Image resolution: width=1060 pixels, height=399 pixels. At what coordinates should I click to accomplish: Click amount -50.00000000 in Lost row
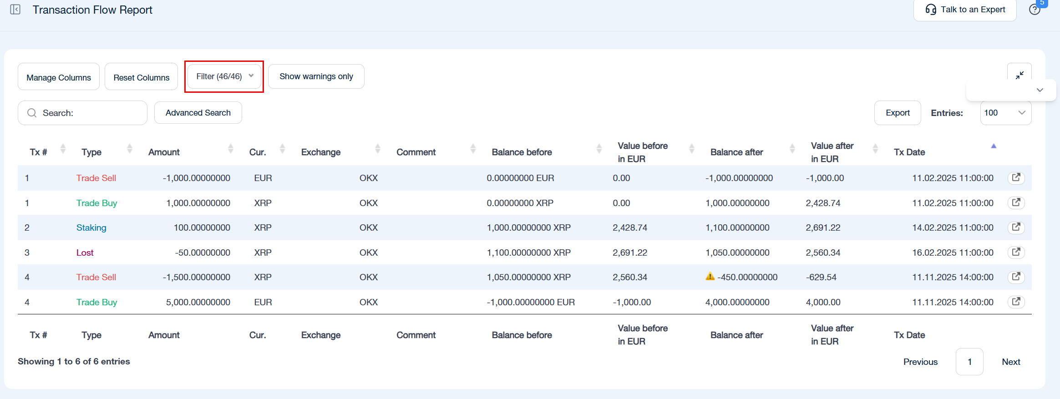[203, 253]
